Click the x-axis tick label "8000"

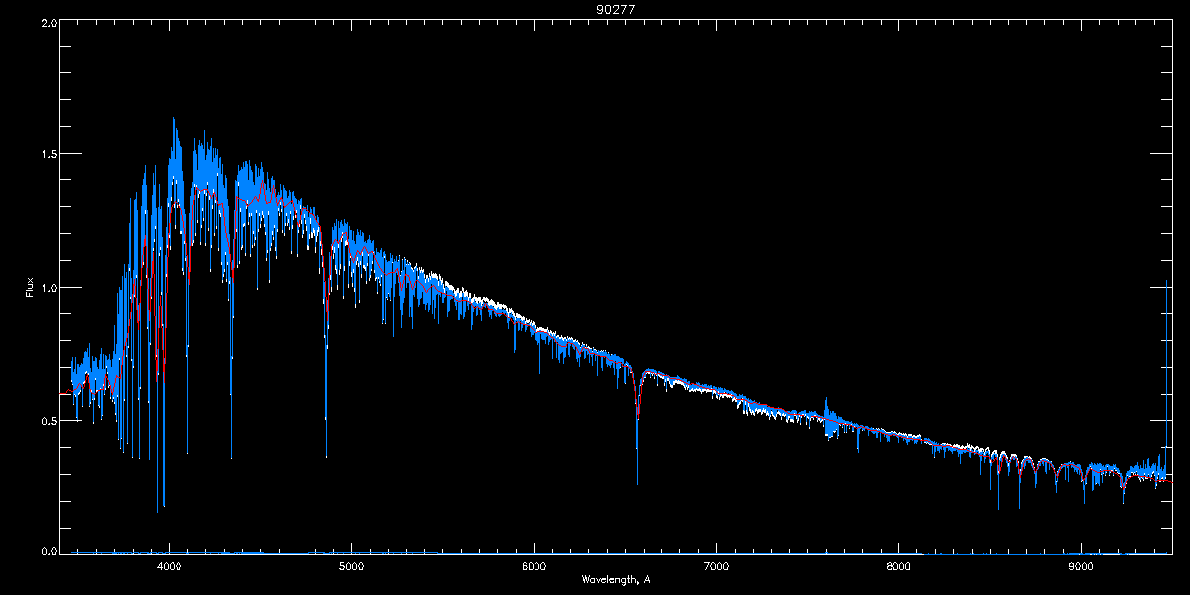point(898,566)
